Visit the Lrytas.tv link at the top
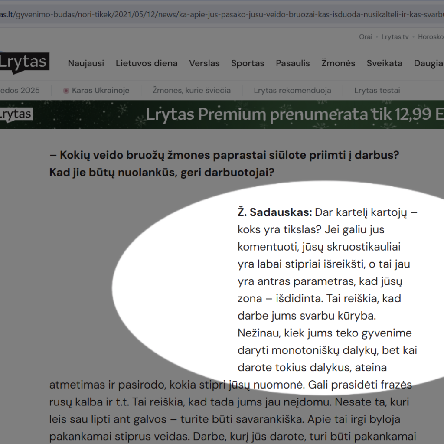Screen dimensions: 444x444 [395, 37]
